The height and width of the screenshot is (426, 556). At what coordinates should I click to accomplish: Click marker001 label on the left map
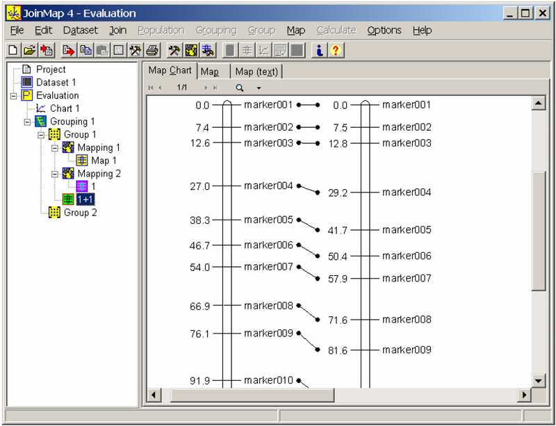click(268, 105)
